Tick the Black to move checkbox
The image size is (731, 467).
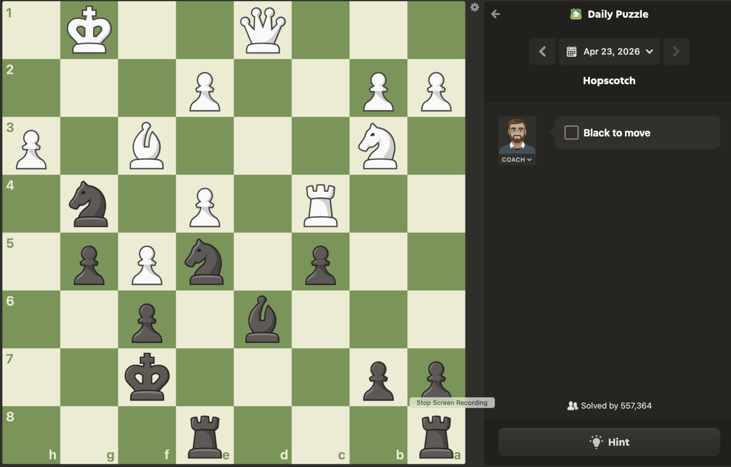(x=571, y=132)
